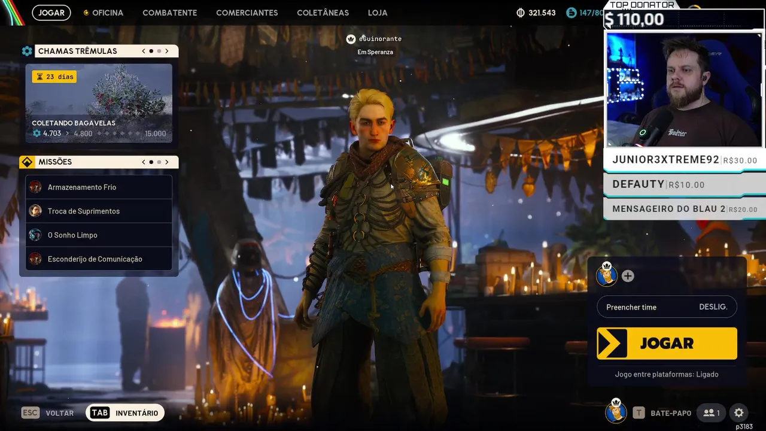Open the player avatar in bottom bar

(x=616, y=411)
